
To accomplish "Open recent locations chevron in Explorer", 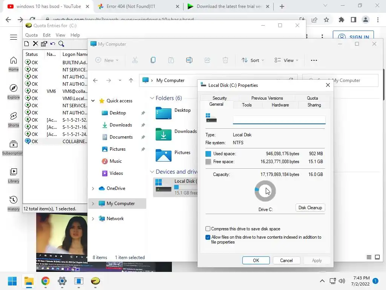I will [120, 80].
